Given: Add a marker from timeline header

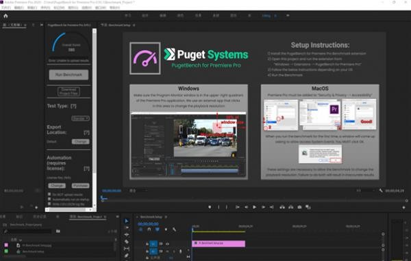Looking at the screenshot, I should [166, 230].
